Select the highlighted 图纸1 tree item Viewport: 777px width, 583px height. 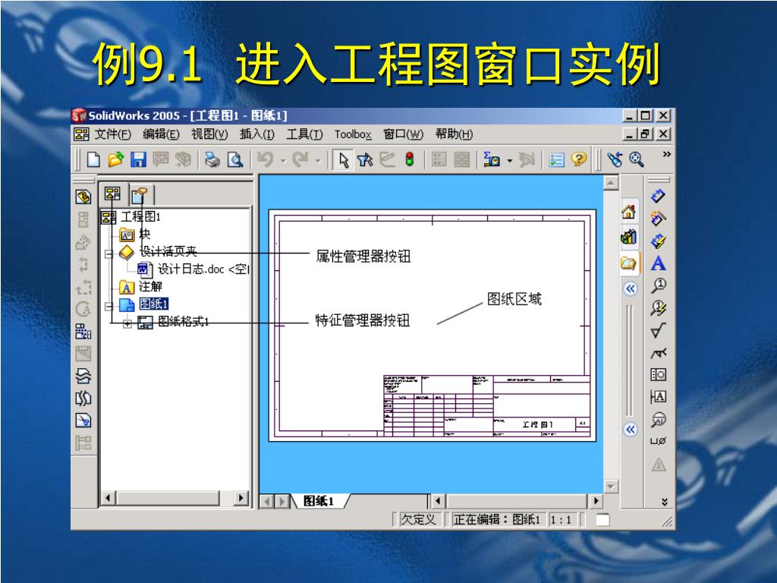click(x=153, y=304)
